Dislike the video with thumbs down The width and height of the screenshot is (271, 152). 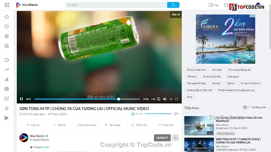point(175,114)
